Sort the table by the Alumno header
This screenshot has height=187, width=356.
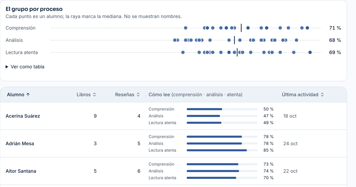pyautogui.click(x=18, y=95)
